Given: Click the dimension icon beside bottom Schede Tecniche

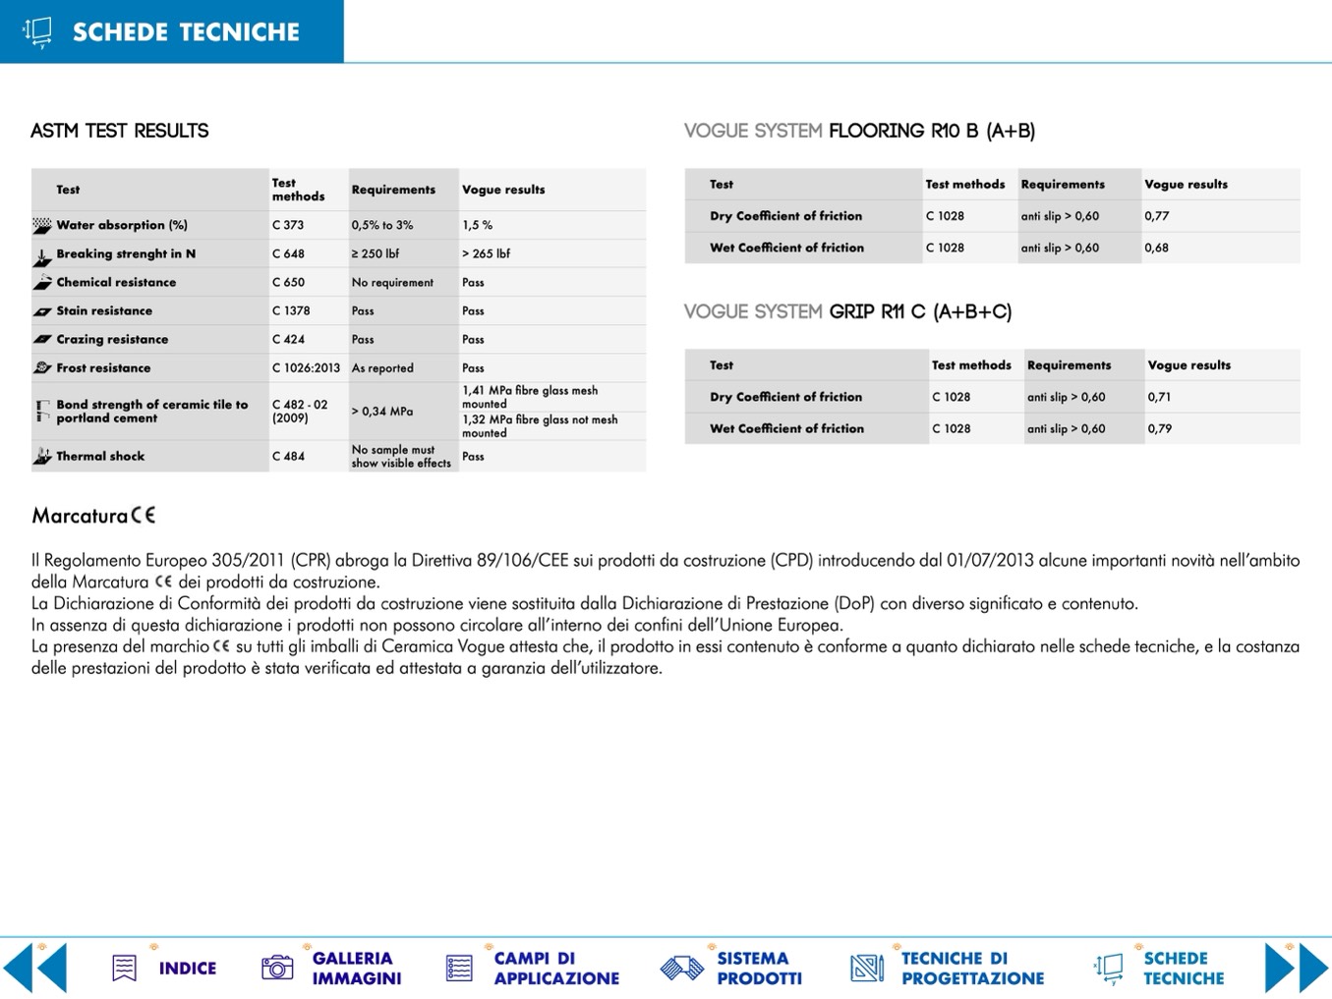Looking at the screenshot, I should [1108, 968].
